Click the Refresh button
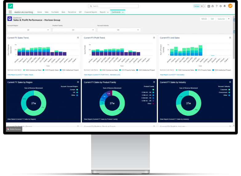 pos(204,19)
